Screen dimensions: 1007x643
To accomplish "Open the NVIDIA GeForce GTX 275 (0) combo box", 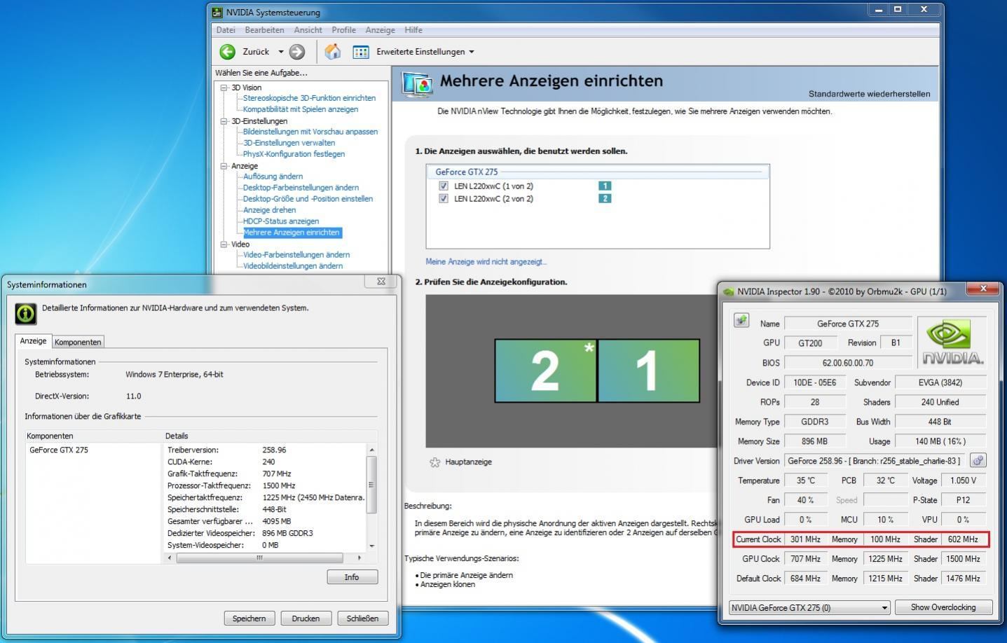I will click(x=809, y=607).
